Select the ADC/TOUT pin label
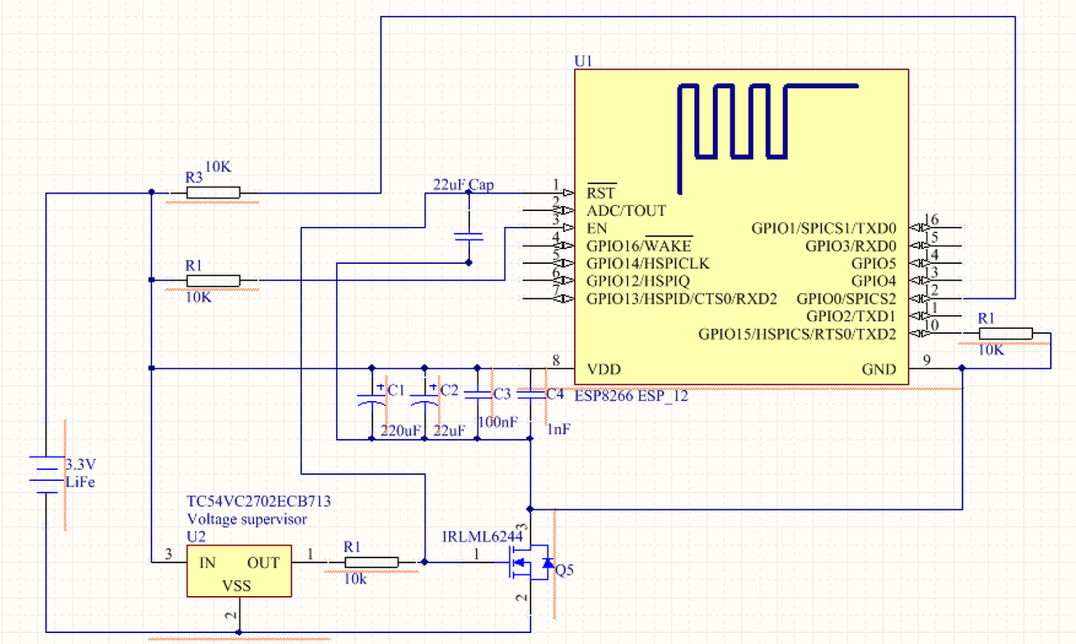1076x644 pixels. point(626,210)
